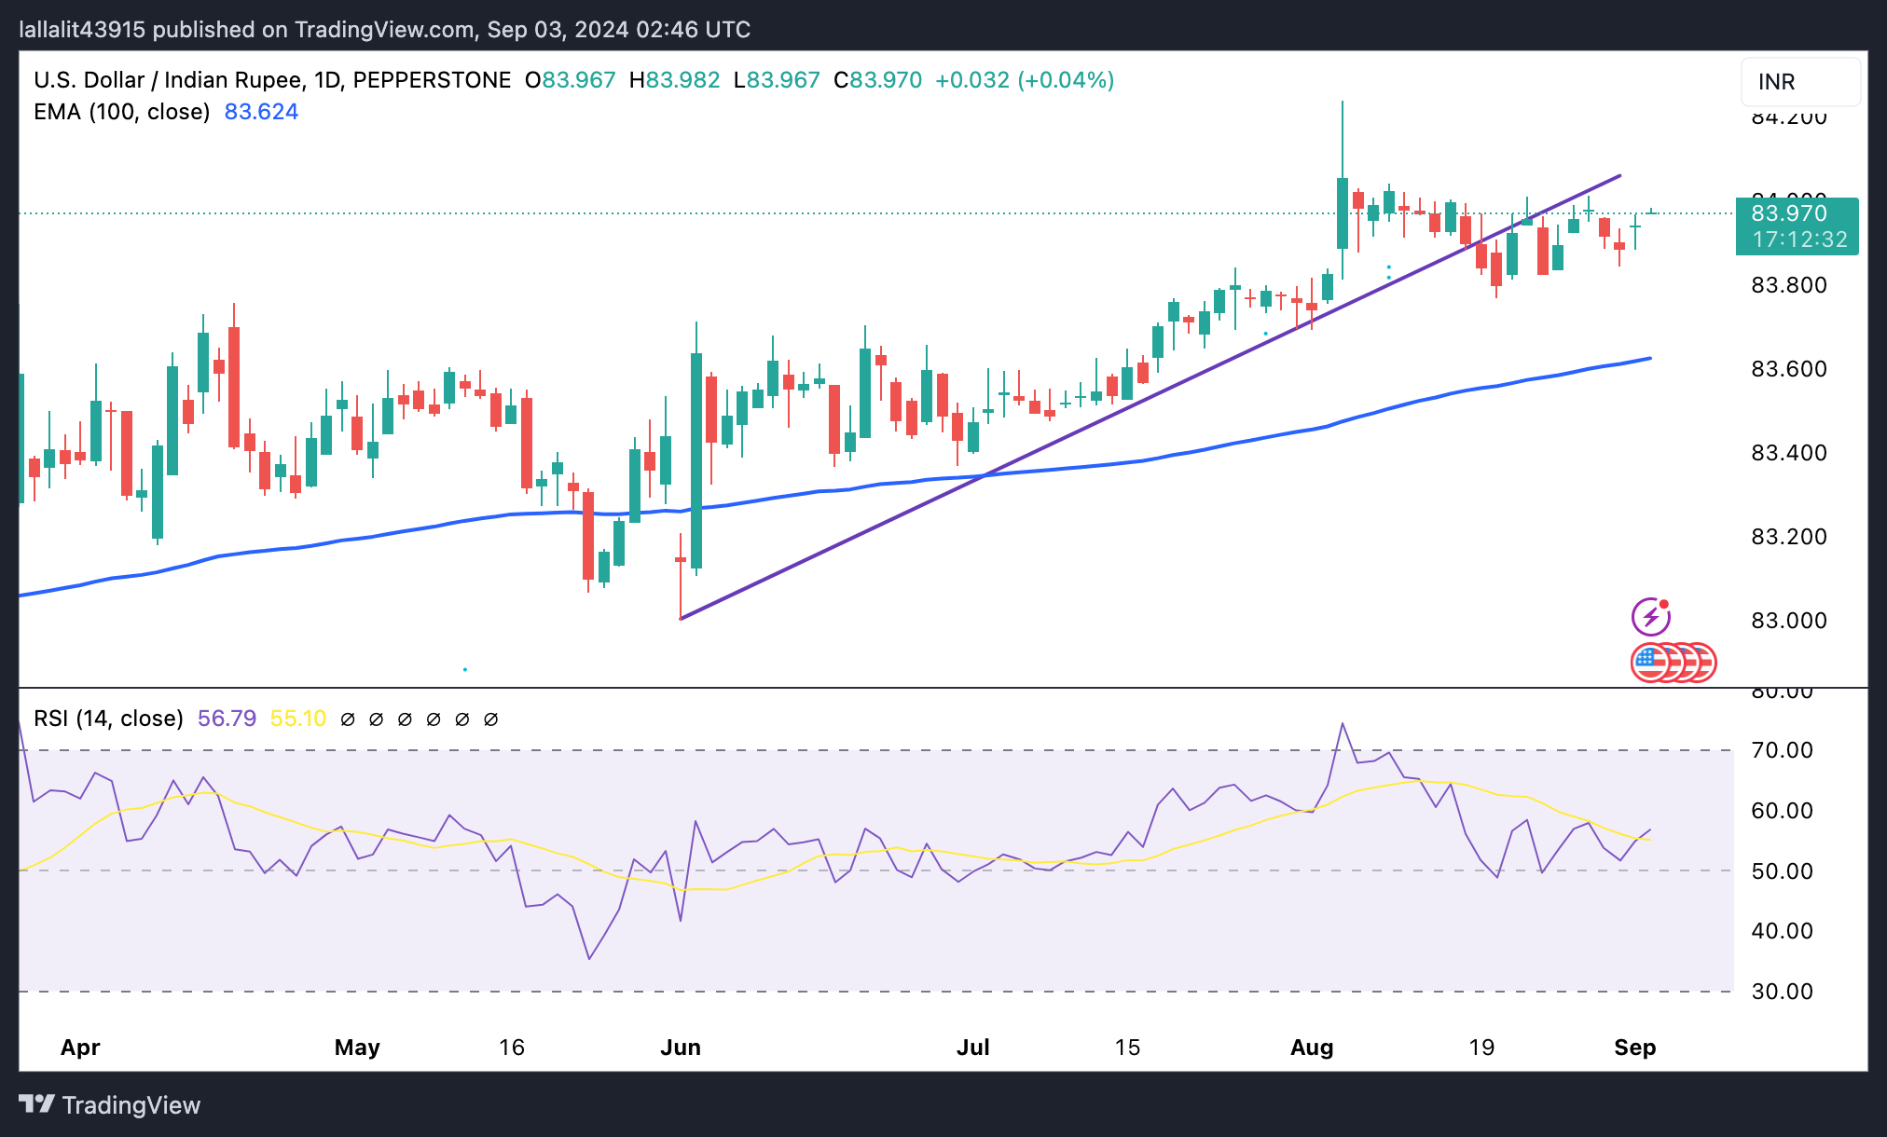Click the 70.00 level on RSI scale
The width and height of the screenshot is (1887, 1137).
point(1782,750)
